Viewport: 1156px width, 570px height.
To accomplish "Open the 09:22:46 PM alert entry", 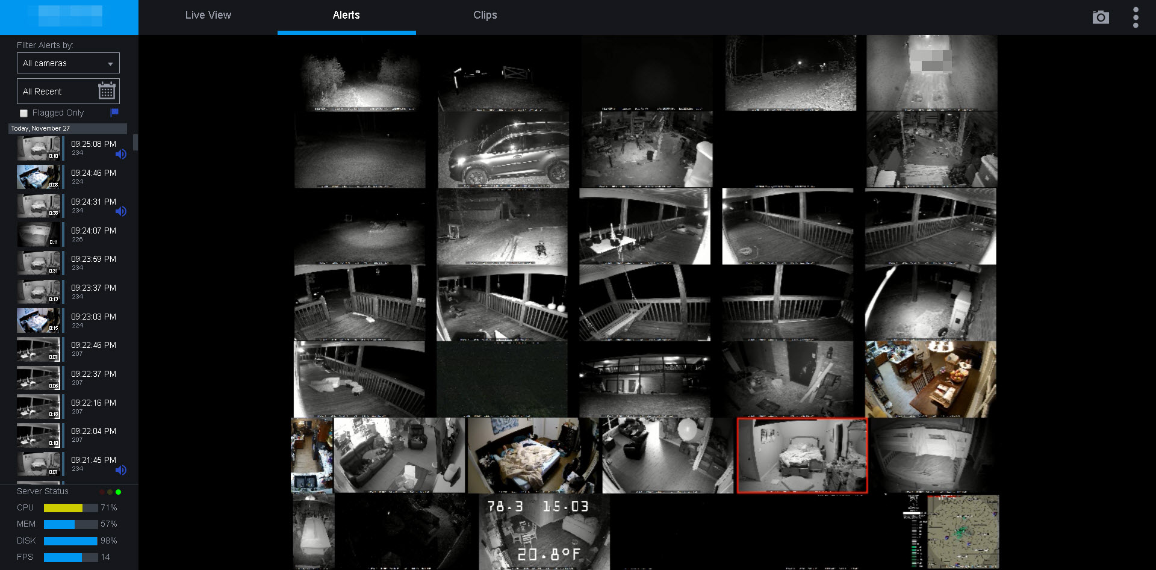I will click(x=93, y=349).
